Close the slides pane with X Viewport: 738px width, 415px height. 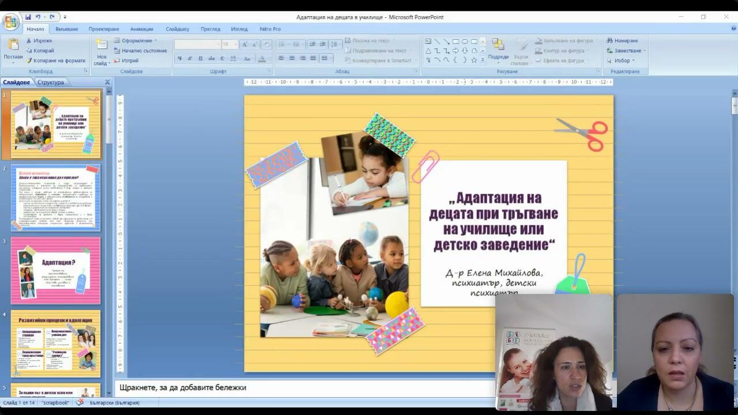(107, 82)
